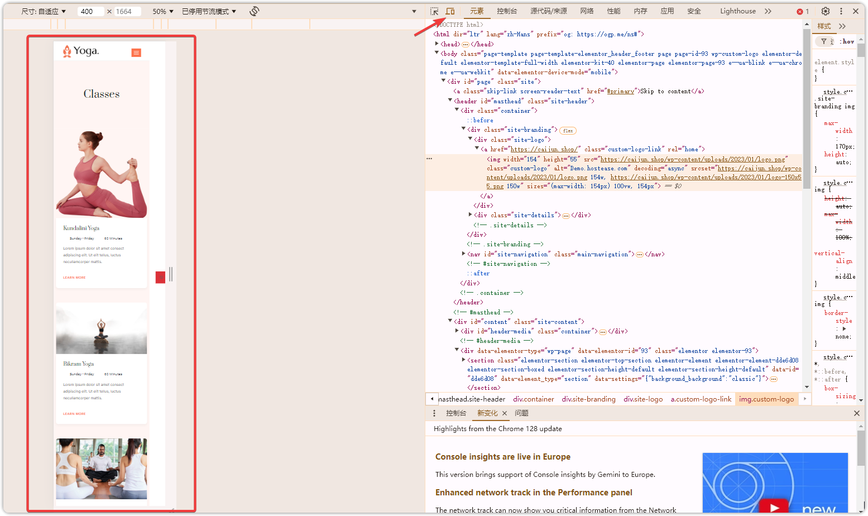Open the 应用 (Application) tab

(667, 11)
